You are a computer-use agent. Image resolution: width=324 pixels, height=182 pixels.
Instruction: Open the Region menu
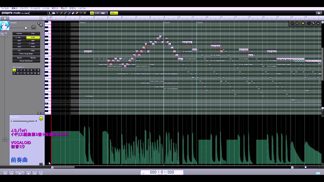[x=35, y=8]
